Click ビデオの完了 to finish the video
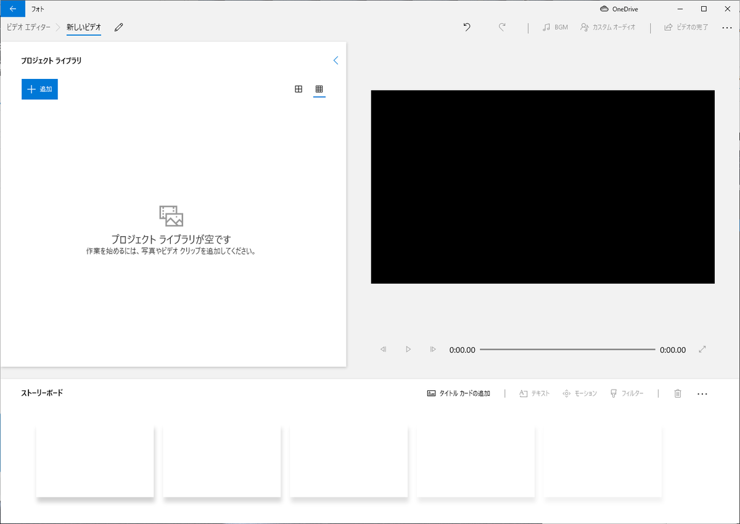This screenshot has width=740, height=524. (x=686, y=27)
